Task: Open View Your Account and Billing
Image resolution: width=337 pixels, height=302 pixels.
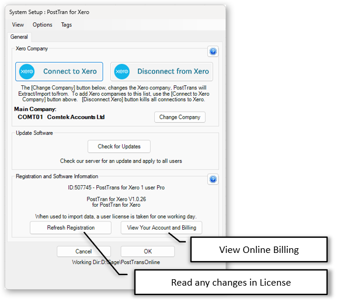Action: [161, 228]
